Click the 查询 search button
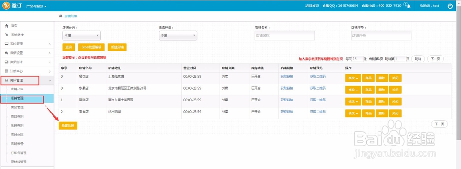This screenshot has width=461, height=169. 69,47
